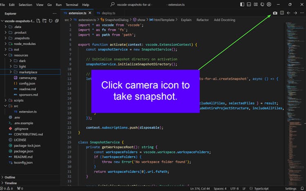Image resolution: width=306 pixels, height=191 pixels.
Task: Navigate back with the left arrow icon
Action: 289,13
